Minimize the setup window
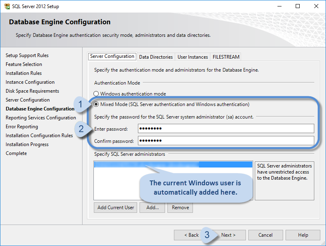 point(279,6)
